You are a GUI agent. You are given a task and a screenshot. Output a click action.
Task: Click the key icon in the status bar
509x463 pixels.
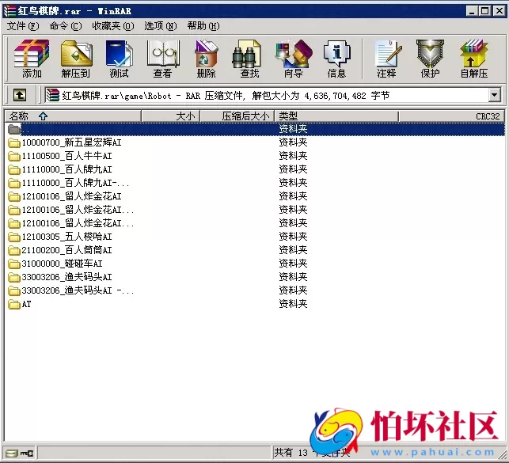tap(27, 453)
